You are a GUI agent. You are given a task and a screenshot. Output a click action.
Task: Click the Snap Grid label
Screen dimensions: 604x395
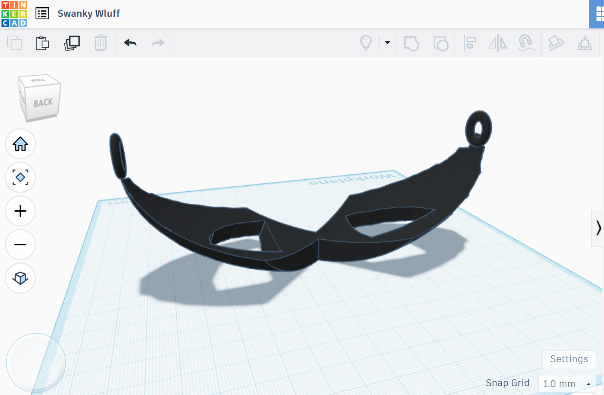pos(507,383)
